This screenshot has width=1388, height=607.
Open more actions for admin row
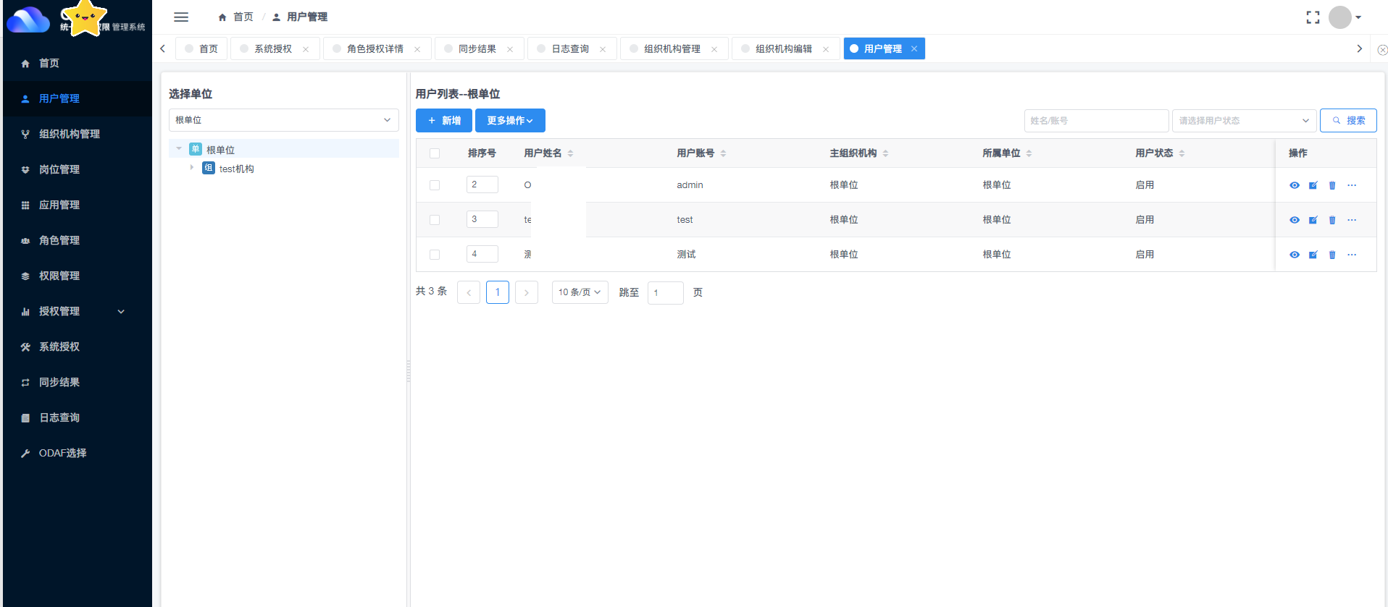[x=1352, y=185]
